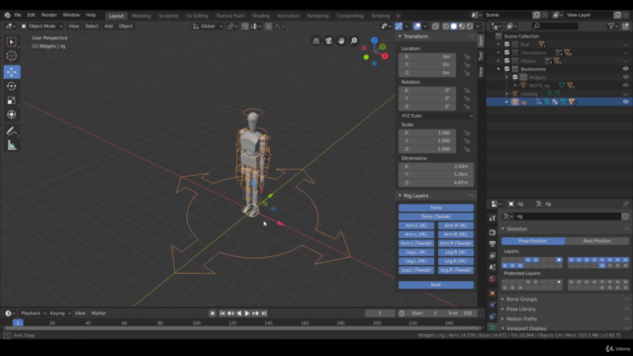
Task: Open the File menu
Action: (x=18, y=15)
